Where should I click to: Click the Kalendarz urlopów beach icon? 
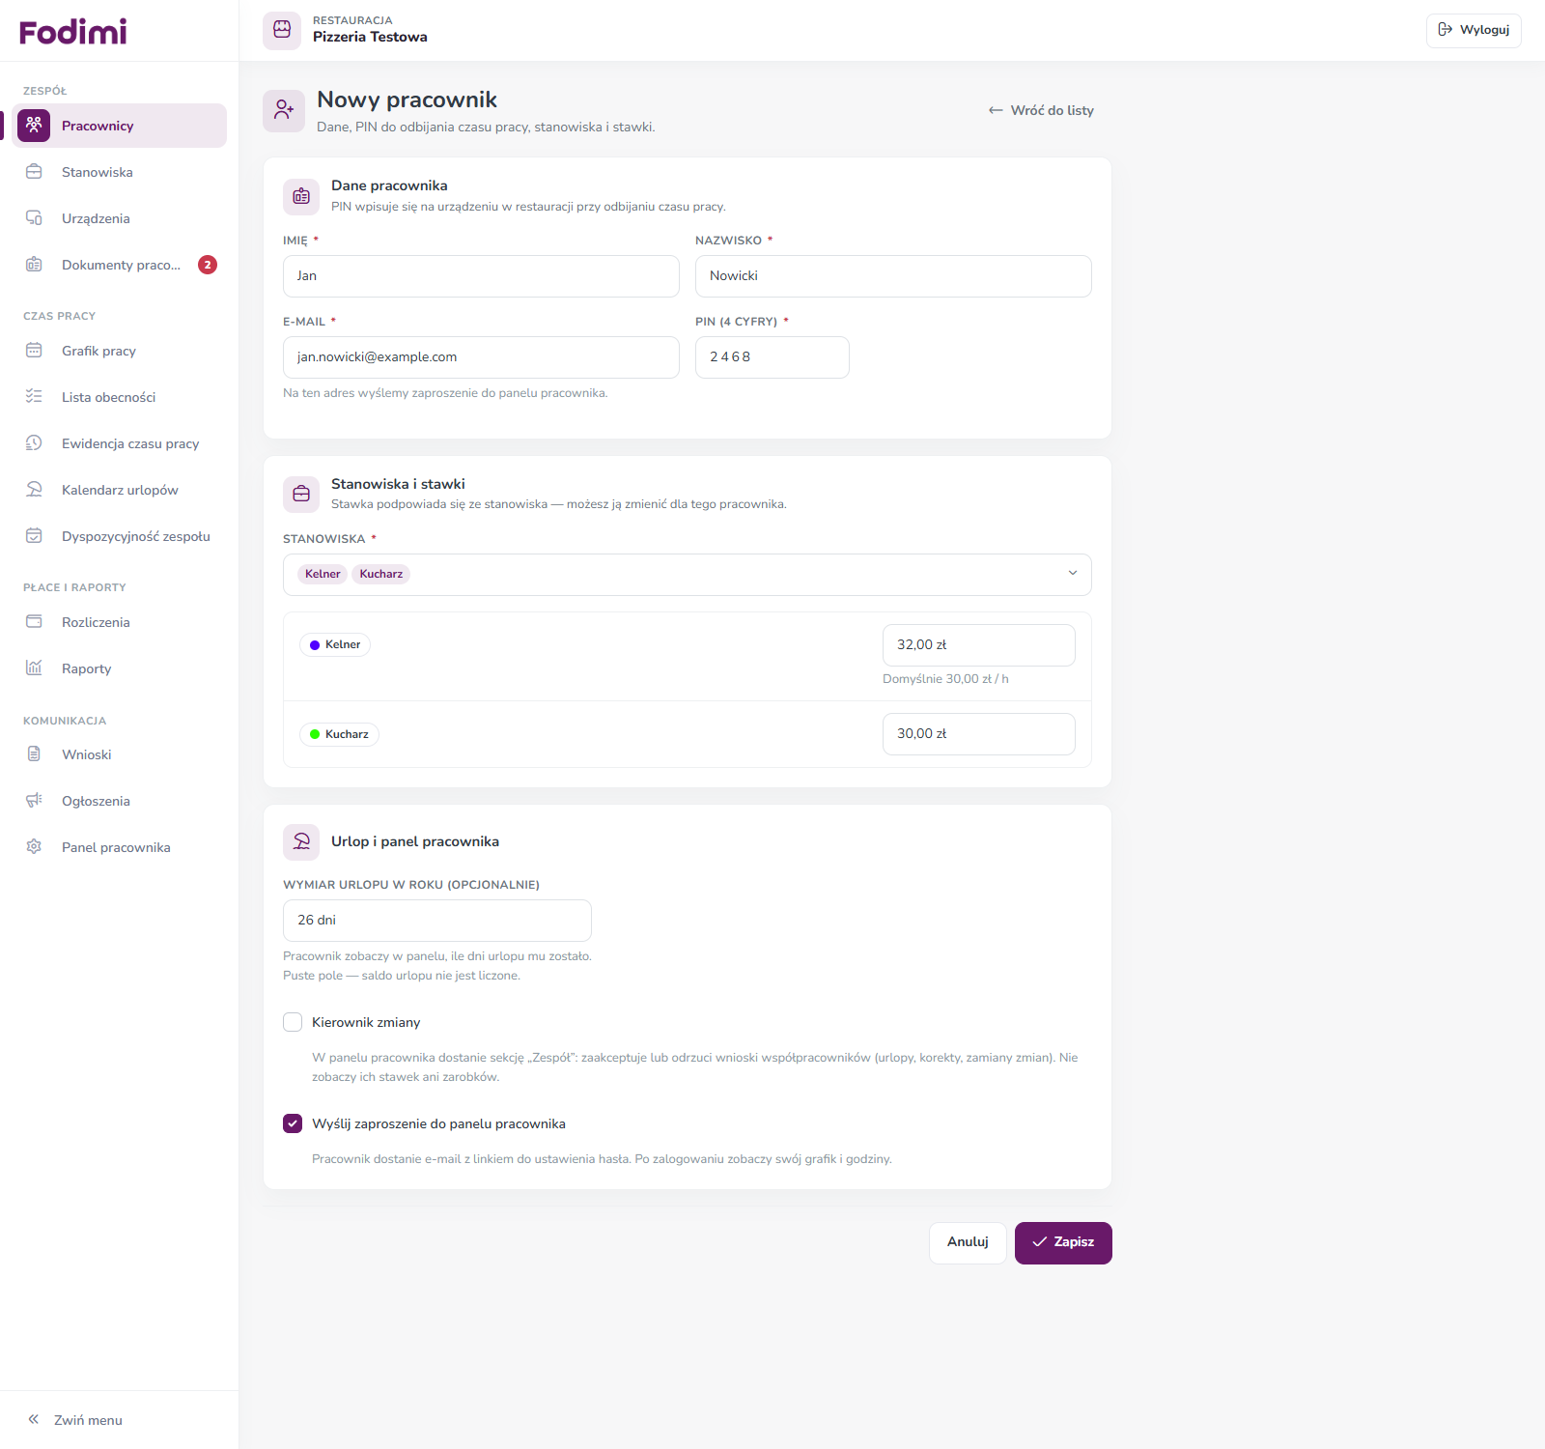[34, 490]
